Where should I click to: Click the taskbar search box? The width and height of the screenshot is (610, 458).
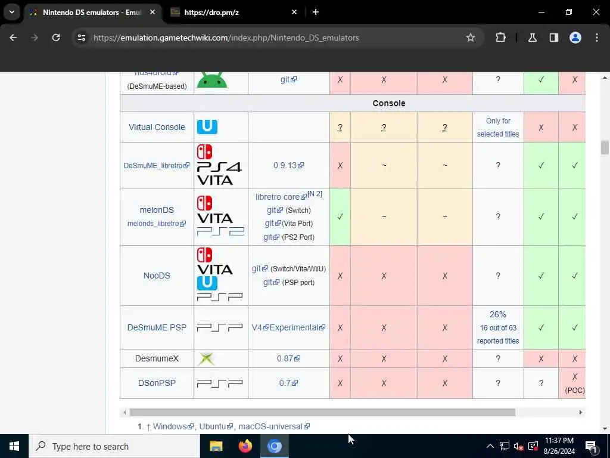click(x=114, y=446)
